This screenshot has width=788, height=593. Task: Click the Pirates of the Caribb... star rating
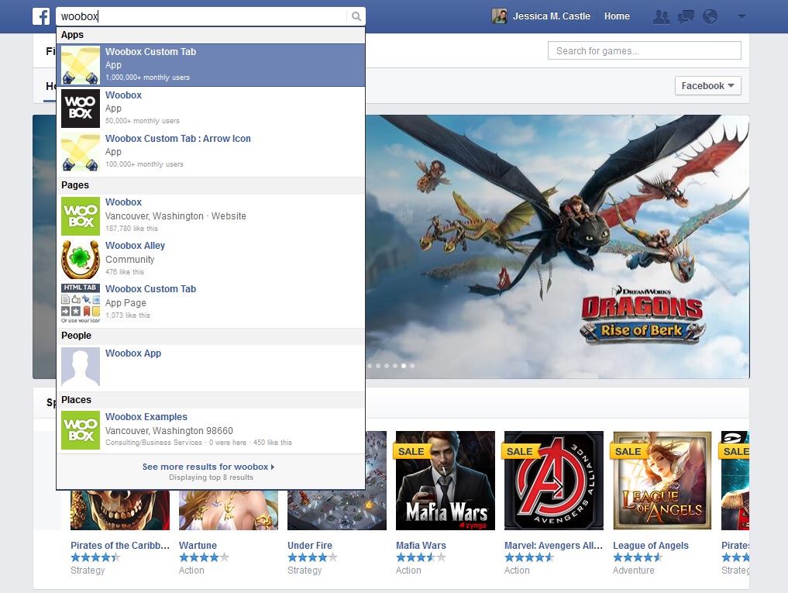95,557
